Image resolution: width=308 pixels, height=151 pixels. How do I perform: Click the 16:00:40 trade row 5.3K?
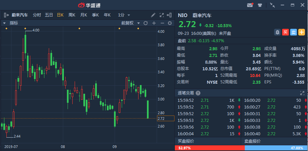click(275, 134)
